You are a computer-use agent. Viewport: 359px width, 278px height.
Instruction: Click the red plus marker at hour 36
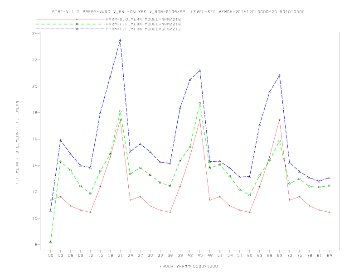pos(170,212)
